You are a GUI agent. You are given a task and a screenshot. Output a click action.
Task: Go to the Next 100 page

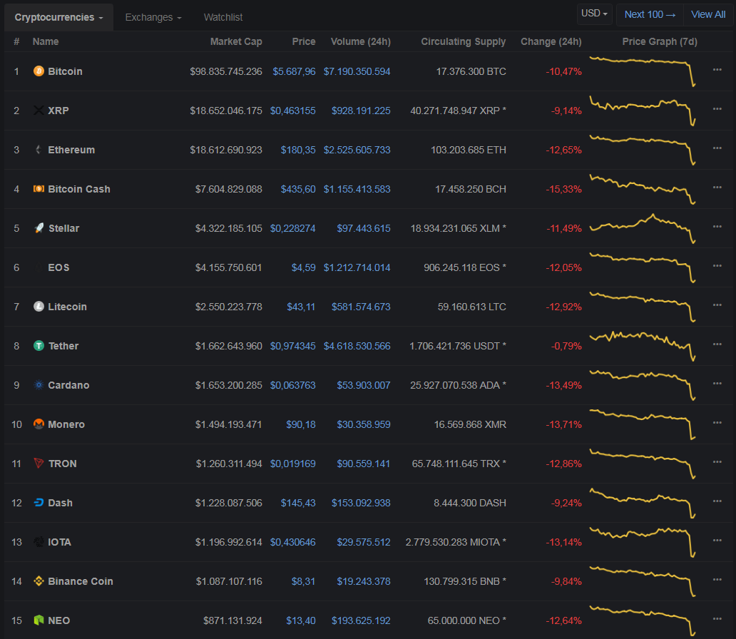point(650,14)
